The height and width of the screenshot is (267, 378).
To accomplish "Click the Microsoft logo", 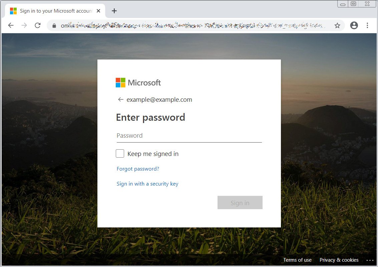I will pos(138,83).
